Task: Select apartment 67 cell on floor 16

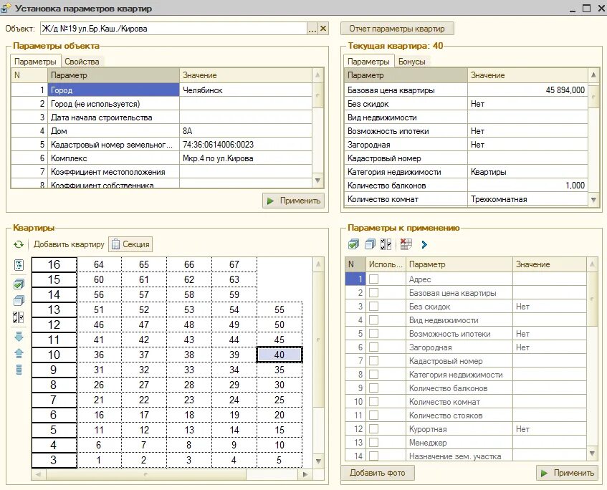Action: point(234,264)
